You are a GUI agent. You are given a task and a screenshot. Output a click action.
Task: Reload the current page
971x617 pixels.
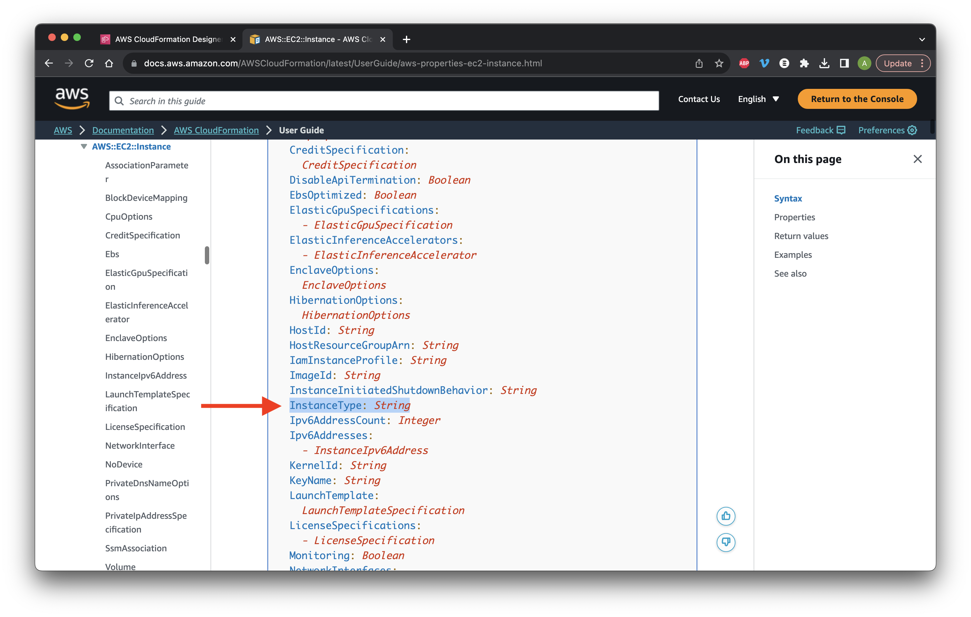[89, 63]
